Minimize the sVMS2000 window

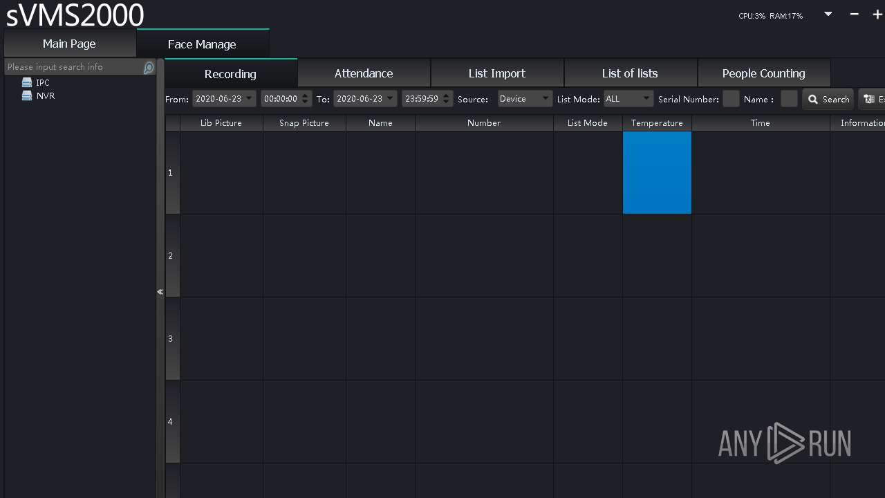pyautogui.click(x=854, y=14)
